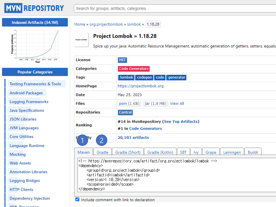
Task: Click the code tag
Action: tap(160, 77)
